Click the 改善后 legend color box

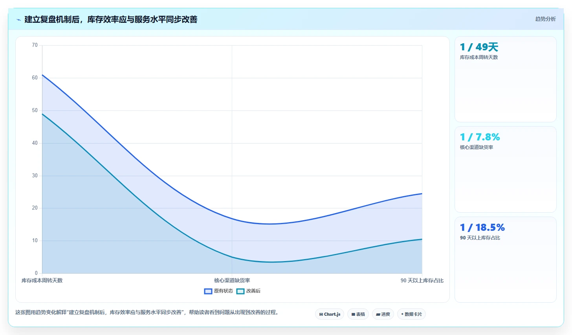240,291
